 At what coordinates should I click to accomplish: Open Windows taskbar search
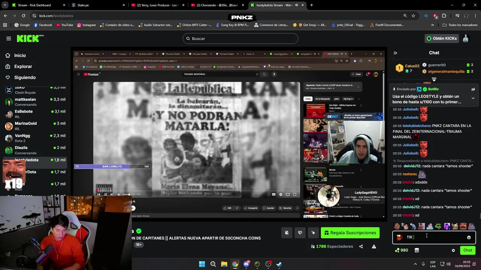[x=213, y=264]
